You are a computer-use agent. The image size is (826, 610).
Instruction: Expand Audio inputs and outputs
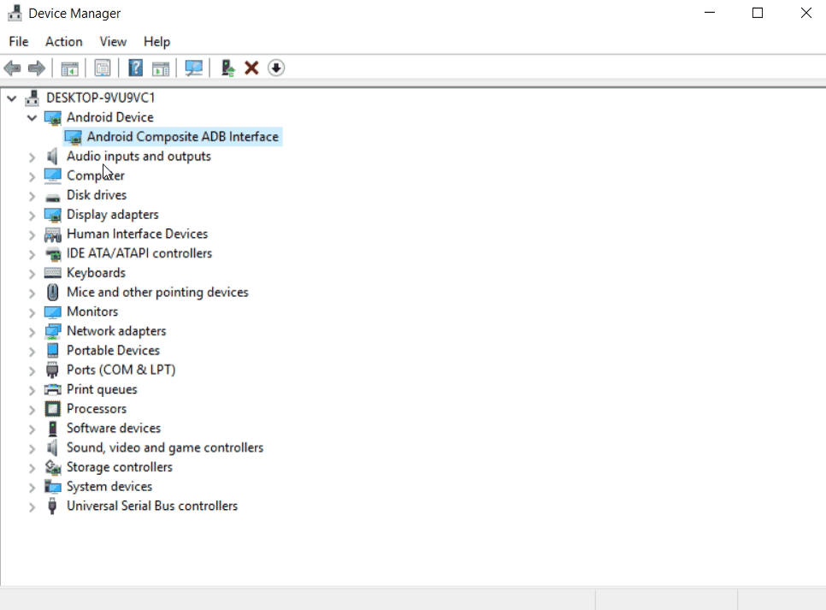point(32,157)
